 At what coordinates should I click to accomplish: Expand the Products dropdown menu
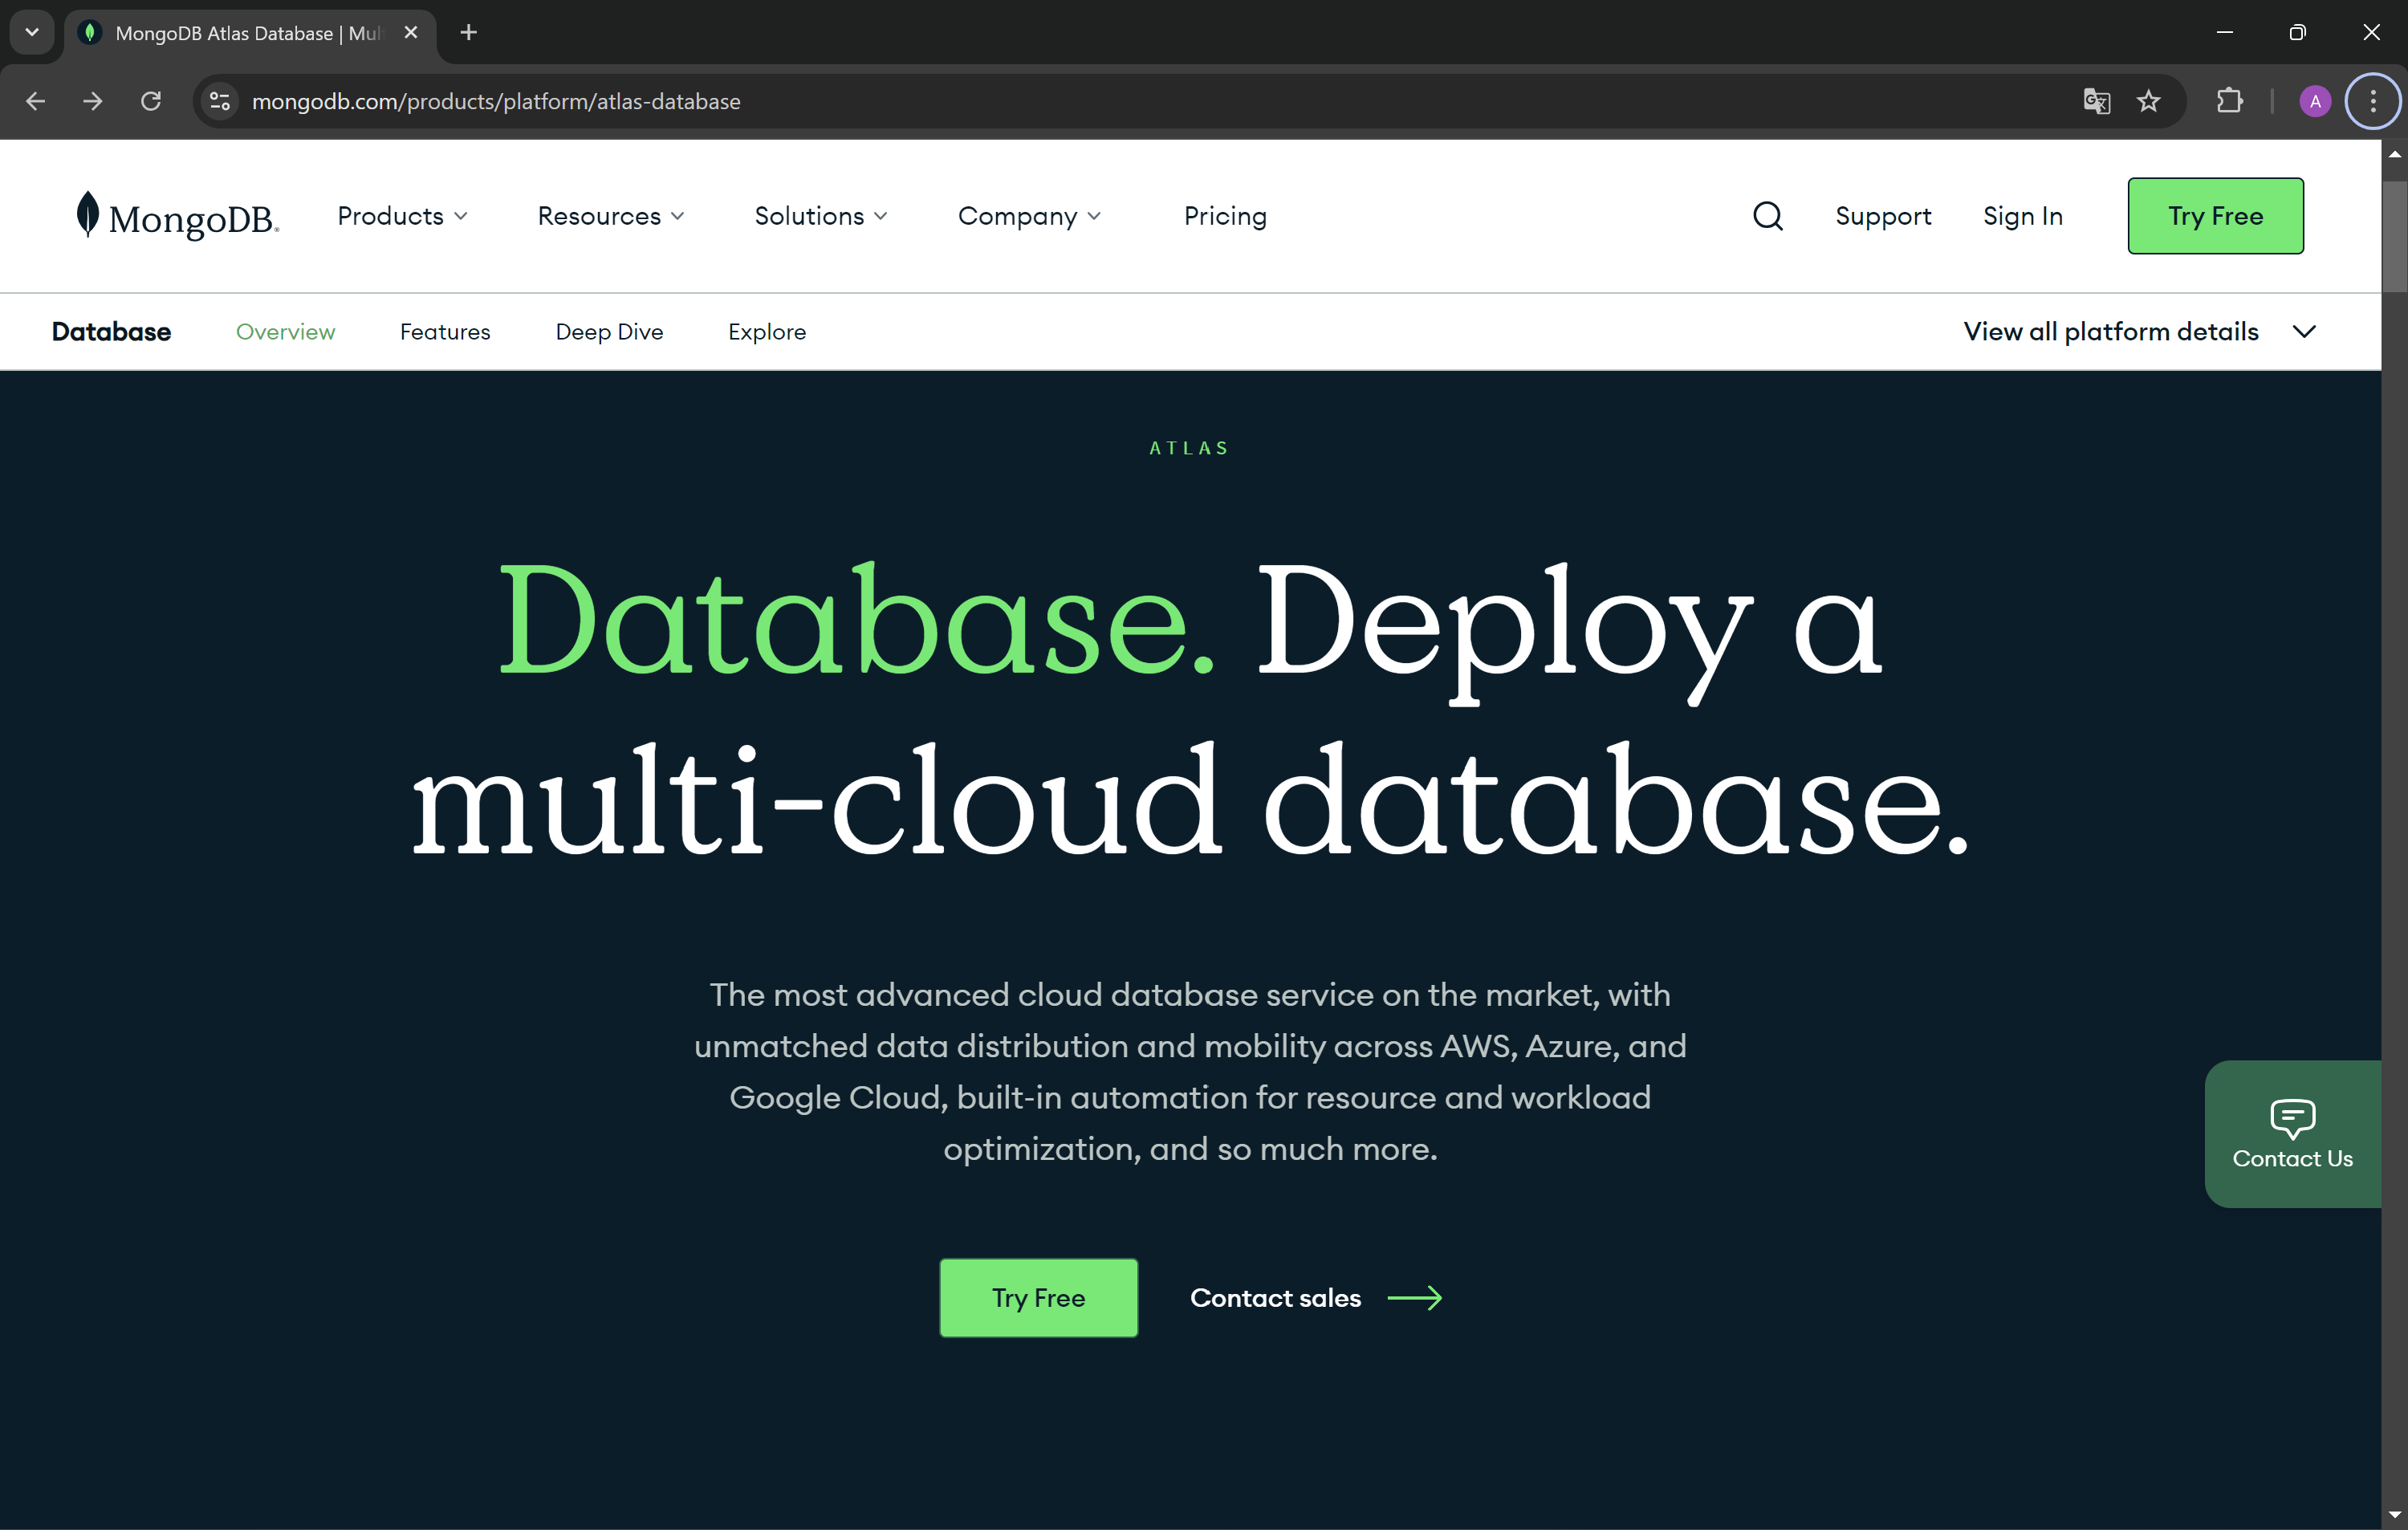point(402,216)
